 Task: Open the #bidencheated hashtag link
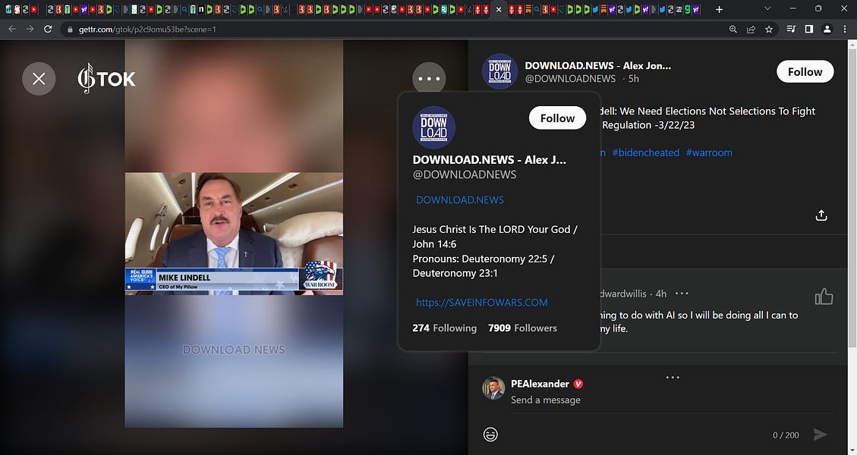[x=645, y=152]
